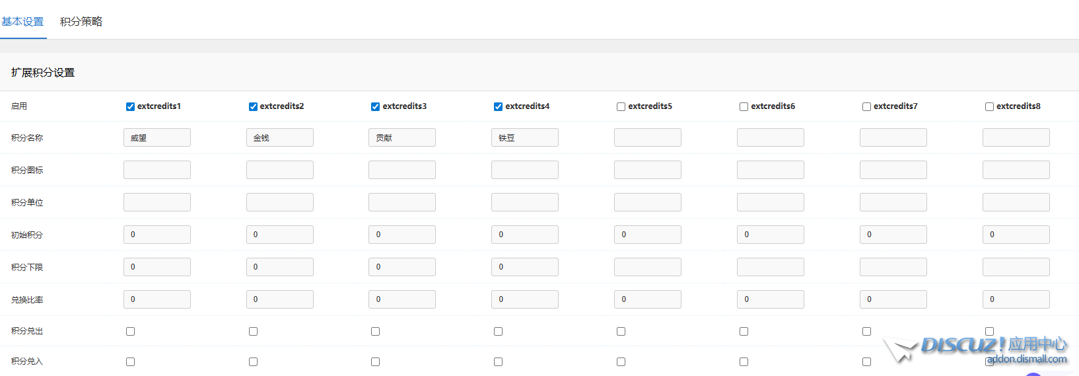The image size is (1079, 376).
Task: Check 积分兑出 box for extcredits1
Action: coord(130,331)
